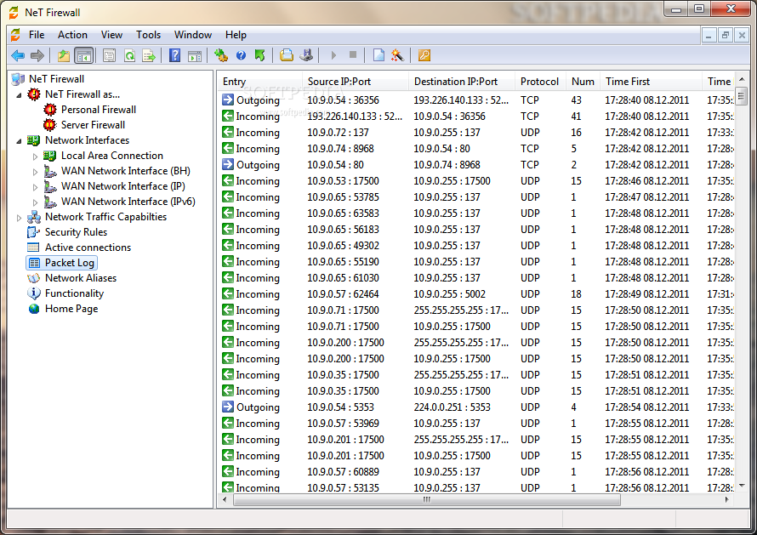Click the gray Forward arrow toolbar icon
Image resolution: width=757 pixels, height=535 pixels.
click(37, 55)
